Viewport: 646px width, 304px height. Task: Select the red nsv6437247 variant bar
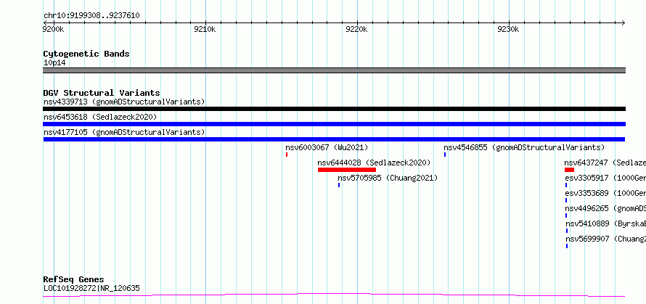[x=569, y=170]
